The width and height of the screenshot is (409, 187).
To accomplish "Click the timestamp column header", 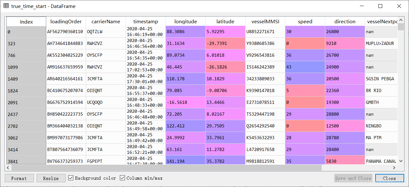I will (x=146, y=21).
